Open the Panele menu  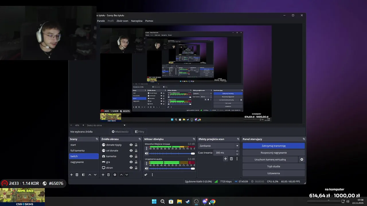pyautogui.click(x=101, y=21)
